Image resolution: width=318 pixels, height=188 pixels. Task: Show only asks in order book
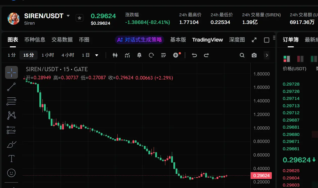pyautogui.click(x=300, y=59)
